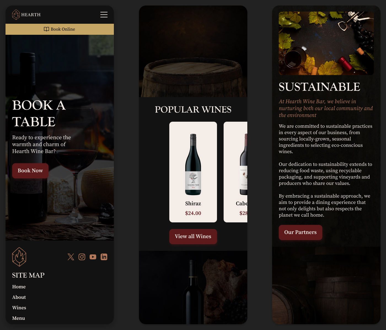The height and width of the screenshot is (330, 386).
Task: Click the footer flame logo emblem
Action: 19,257
